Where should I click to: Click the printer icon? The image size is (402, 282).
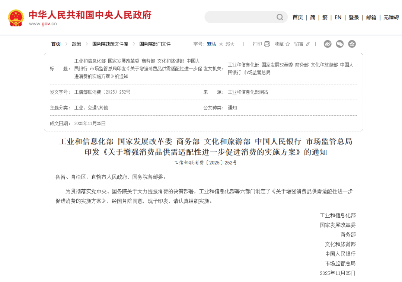267,44
